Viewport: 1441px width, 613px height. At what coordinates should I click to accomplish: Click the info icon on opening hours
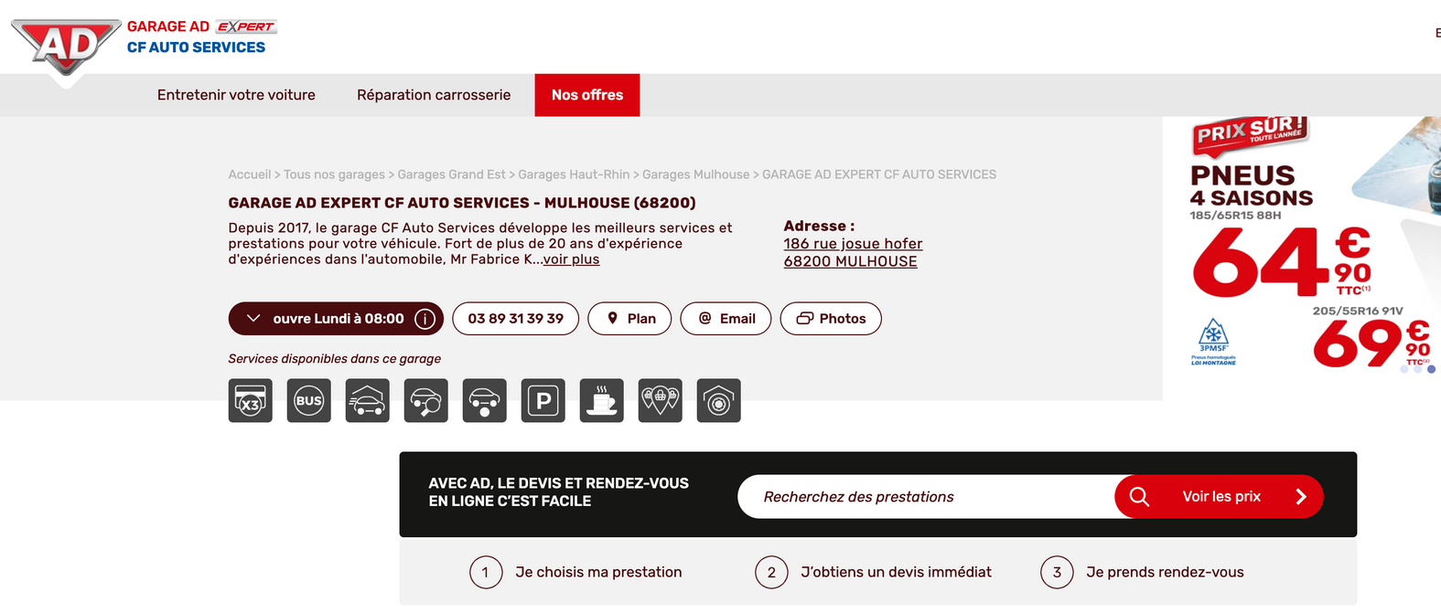tap(425, 319)
